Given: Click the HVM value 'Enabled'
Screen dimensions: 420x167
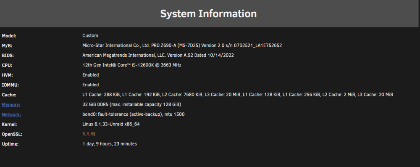Looking at the screenshot, I should click(x=91, y=75).
